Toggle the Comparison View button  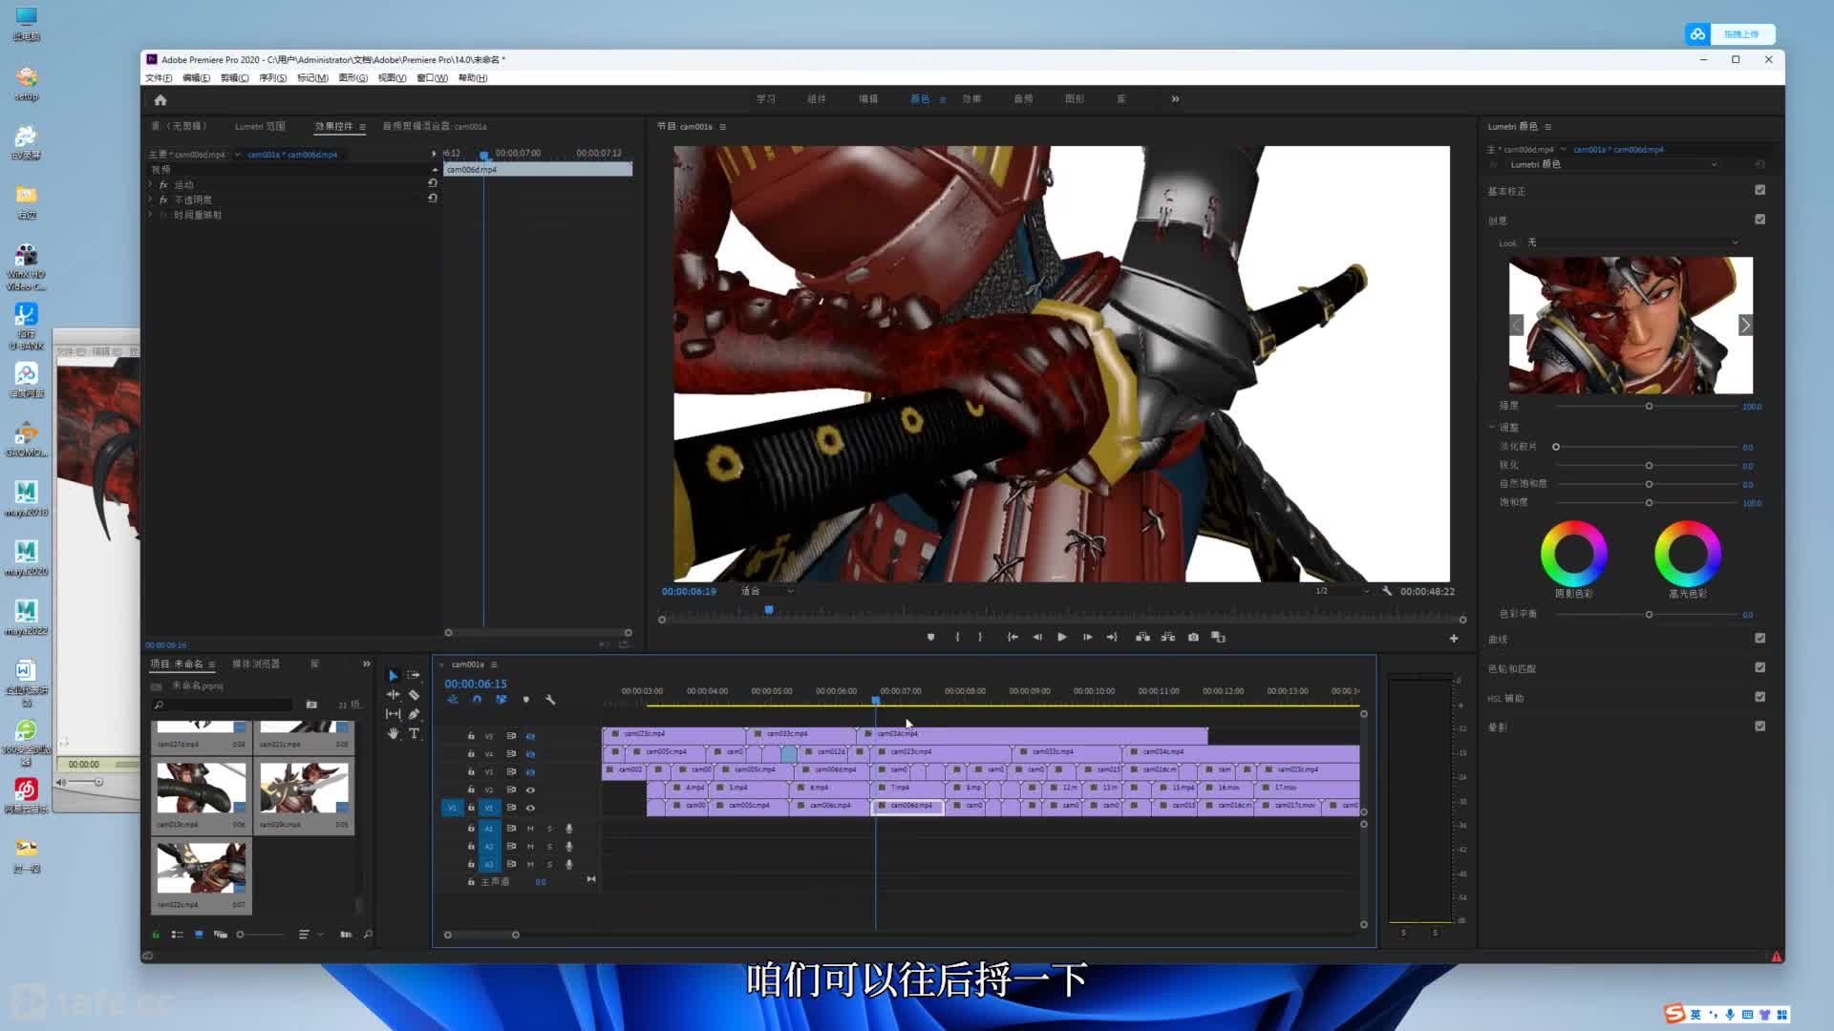click(x=1218, y=637)
